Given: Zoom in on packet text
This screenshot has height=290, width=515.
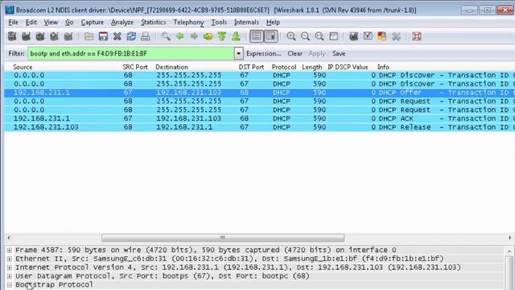Looking at the screenshot, I should point(291,36).
